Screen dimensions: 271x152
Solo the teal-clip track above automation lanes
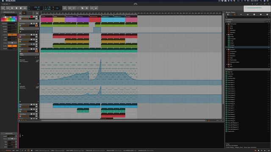pos(34,49)
